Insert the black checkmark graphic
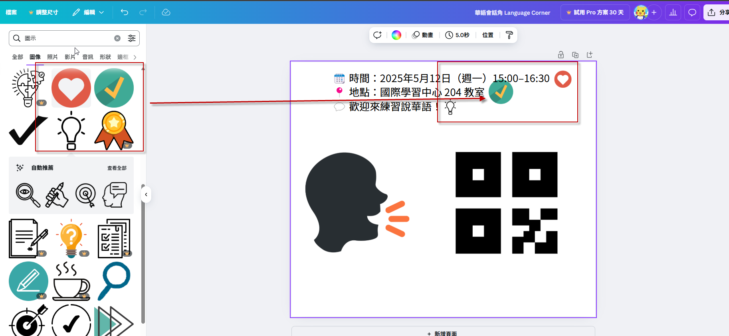This screenshot has height=336, width=729. [x=28, y=130]
